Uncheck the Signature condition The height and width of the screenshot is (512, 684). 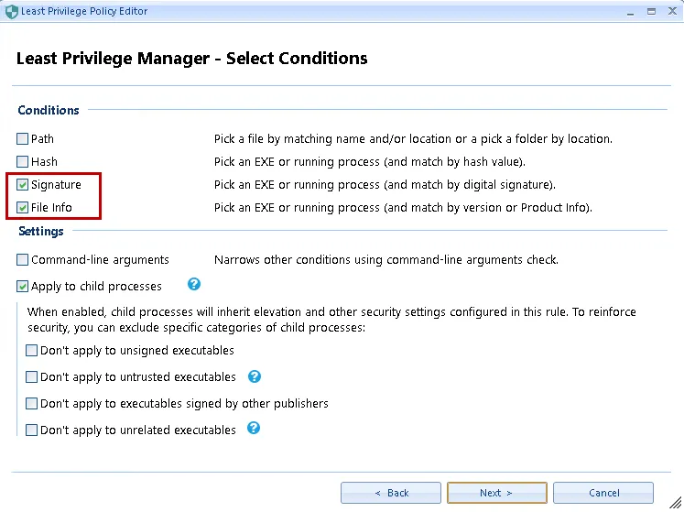tap(23, 185)
